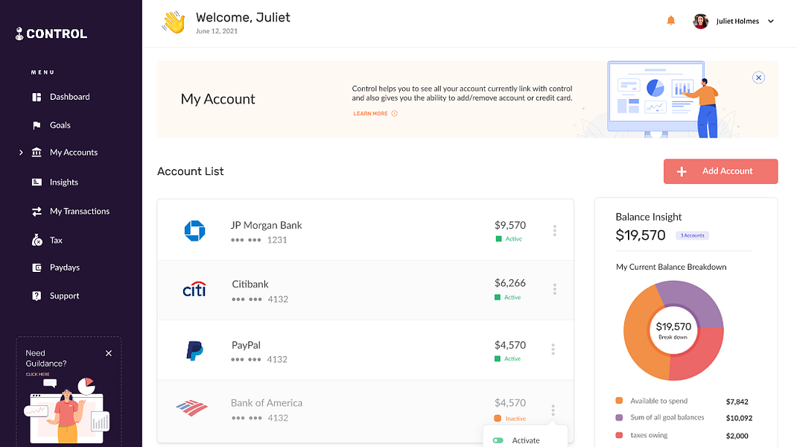
Task: Choose Activate from the context menu
Action: [x=524, y=441]
